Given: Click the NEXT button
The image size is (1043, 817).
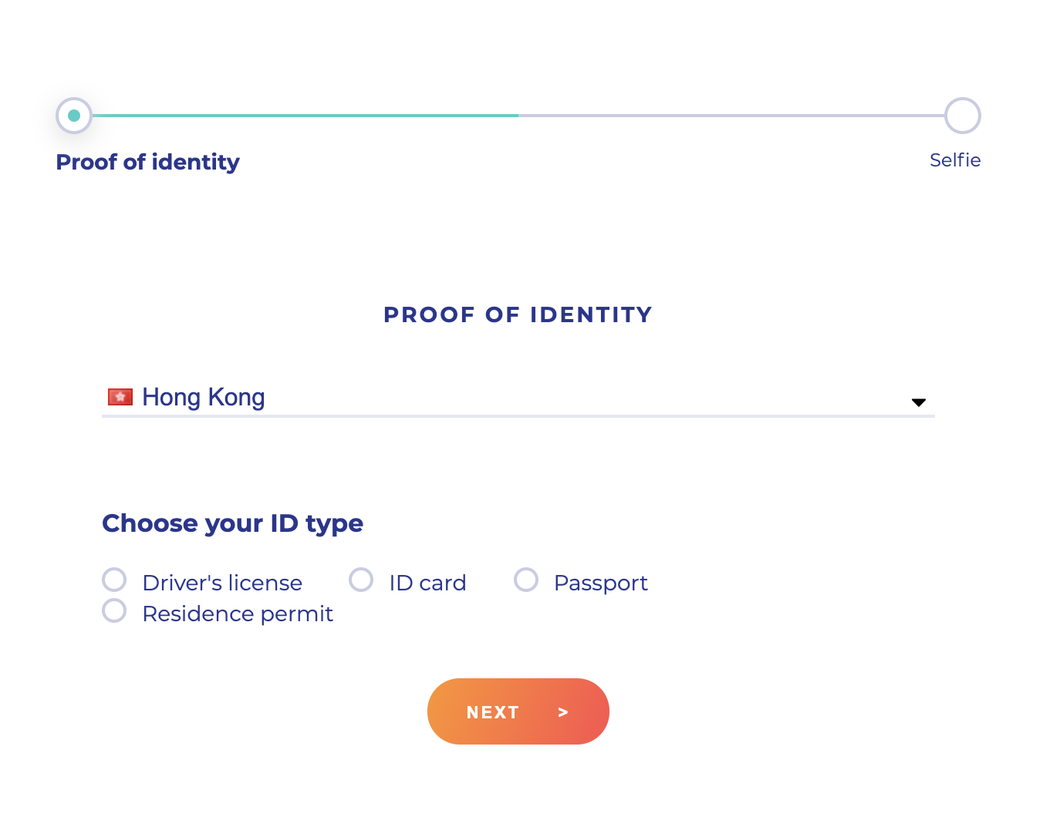Looking at the screenshot, I should point(518,711).
